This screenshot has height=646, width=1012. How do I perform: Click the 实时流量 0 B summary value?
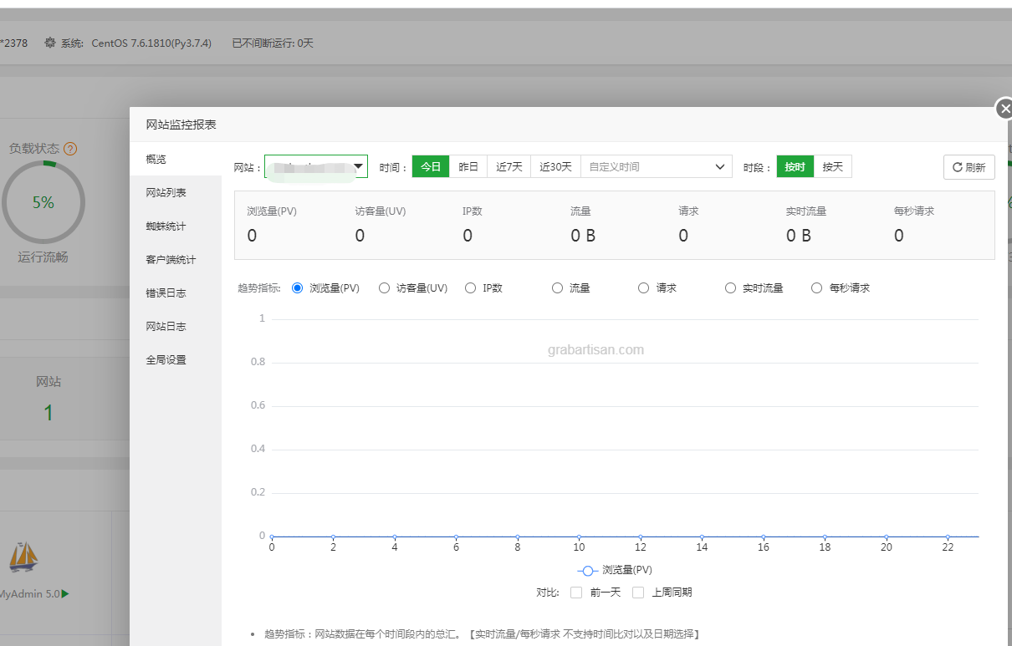pos(799,236)
